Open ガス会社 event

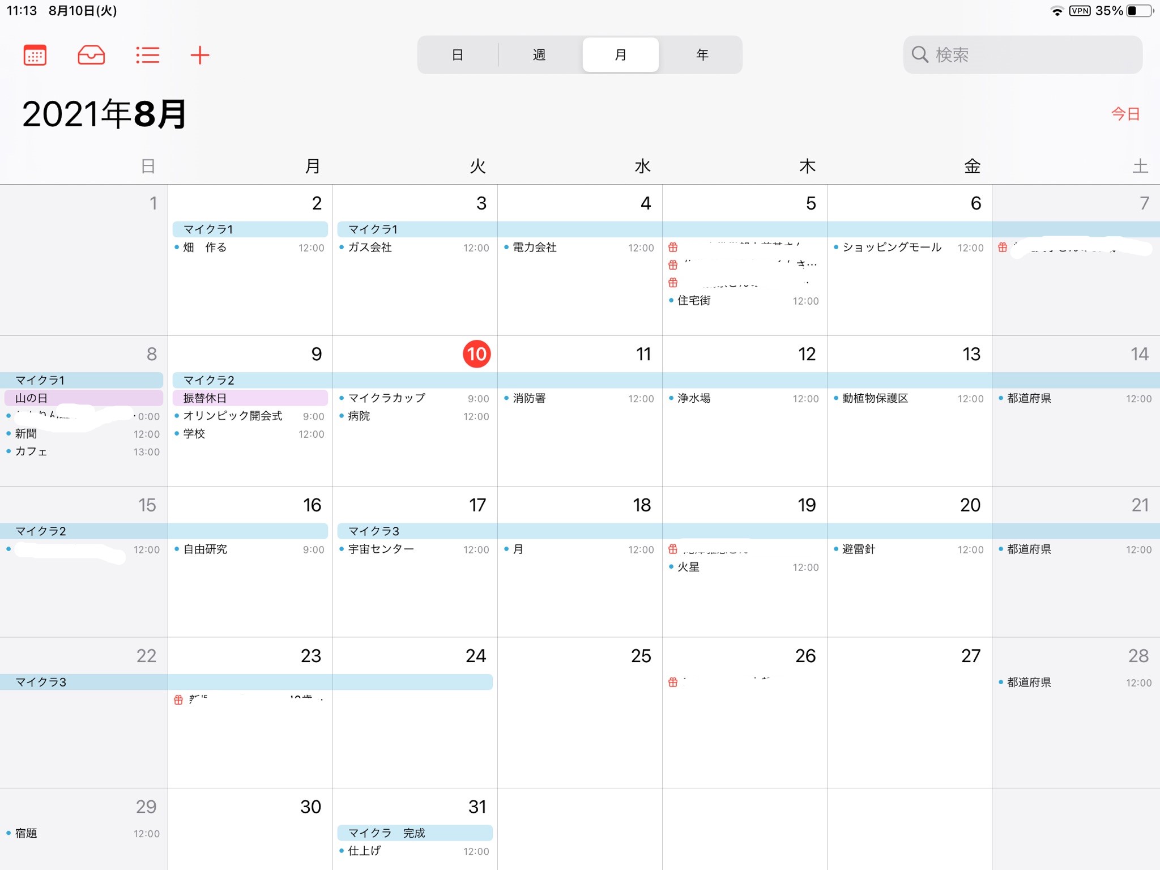pos(415,248)
